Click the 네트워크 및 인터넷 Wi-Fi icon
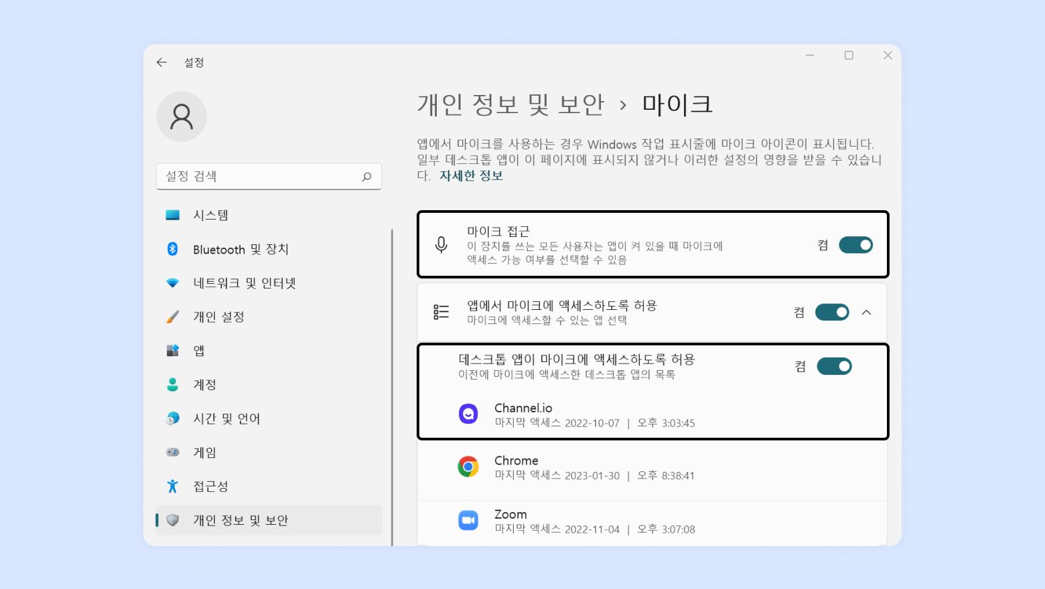The image size is (1045, 589). click(x=173, y=283)
